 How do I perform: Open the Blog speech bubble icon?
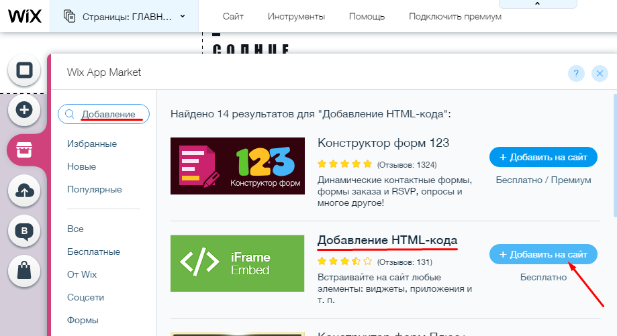[x=24, y=231]
